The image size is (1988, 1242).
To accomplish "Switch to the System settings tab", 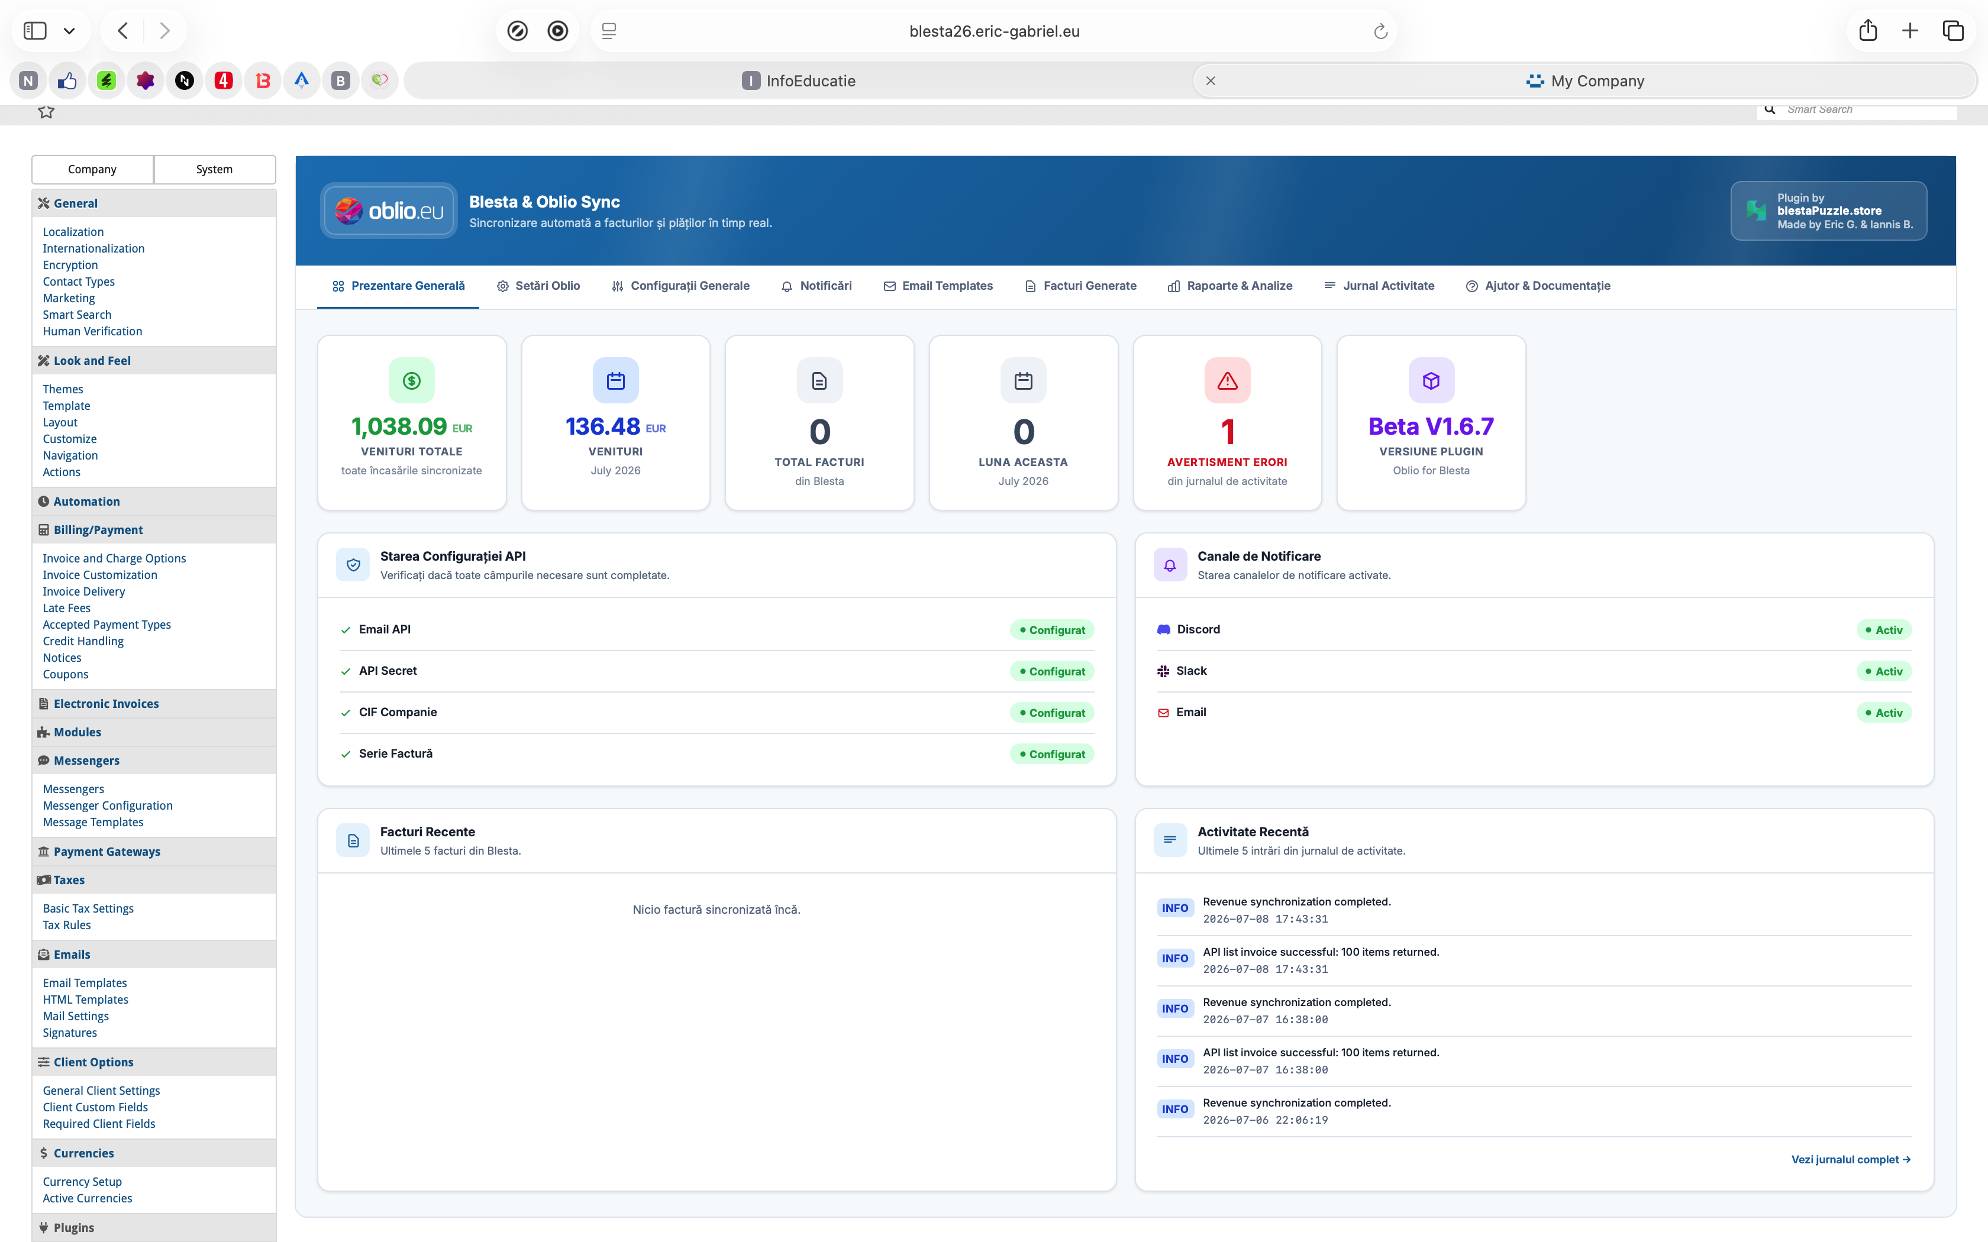I will (214, 169).
